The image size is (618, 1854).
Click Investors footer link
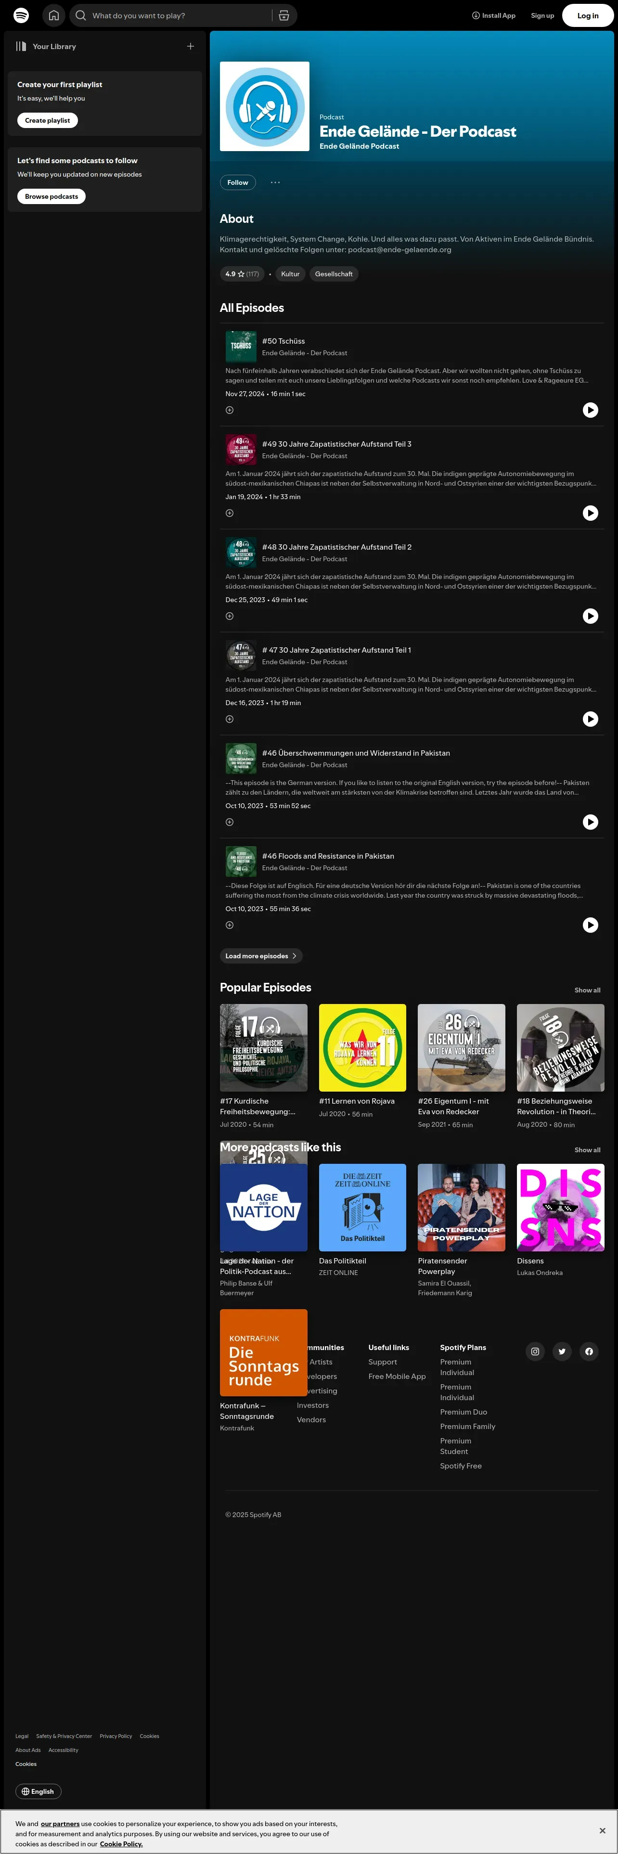click(x=313, y=1405)
